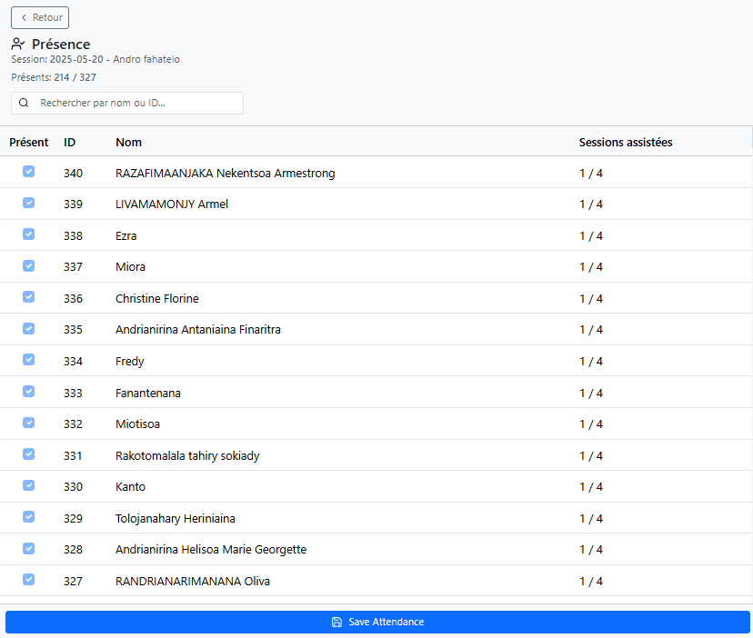The image size is (753, 638).
Task: Uncheck presence for ID 340
Action: tap(28, 172)
